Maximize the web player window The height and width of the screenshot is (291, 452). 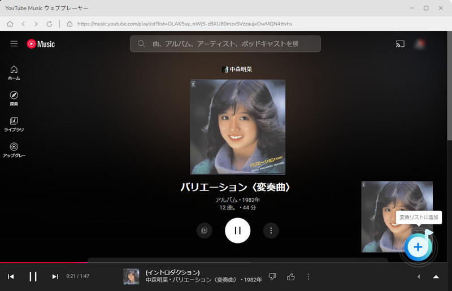(426, 8)
